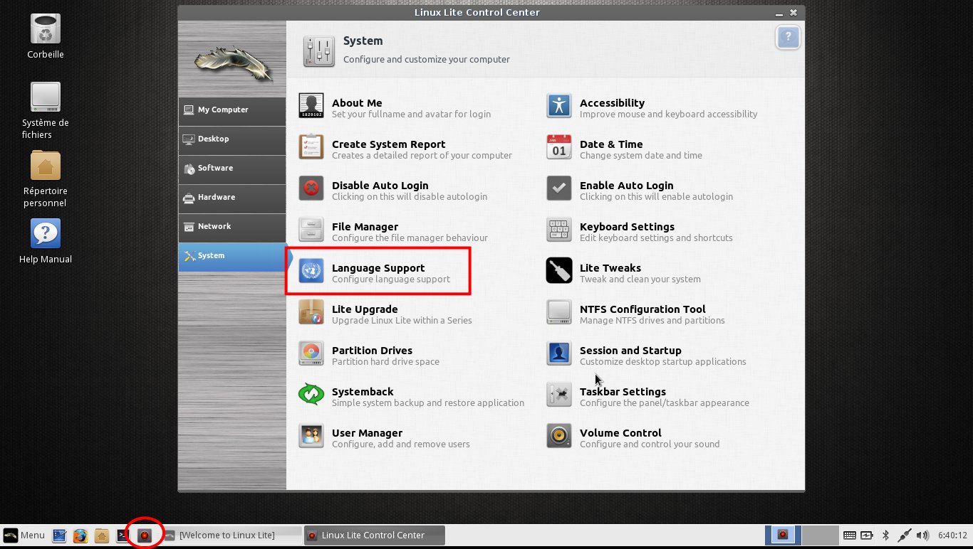This screenshot has width=973, height=549.
Task: Click the network connection tray icon
Action: (x=904, y=535)
